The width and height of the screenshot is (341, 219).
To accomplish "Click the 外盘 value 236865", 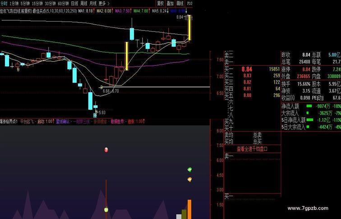I will click(x=304, y=76).
